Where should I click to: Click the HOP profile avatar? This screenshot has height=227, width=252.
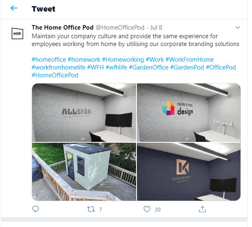(x=17, y=34)
